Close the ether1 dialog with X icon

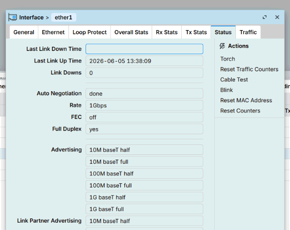pos(277,17)
